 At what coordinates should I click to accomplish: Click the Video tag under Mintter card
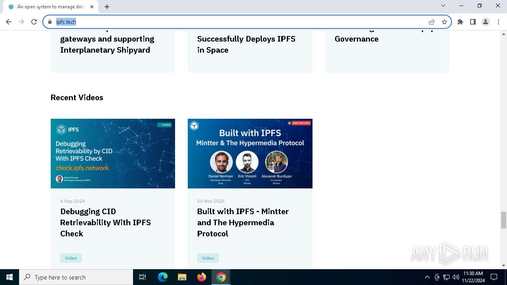pyautogui.click(x=208, y=258)
